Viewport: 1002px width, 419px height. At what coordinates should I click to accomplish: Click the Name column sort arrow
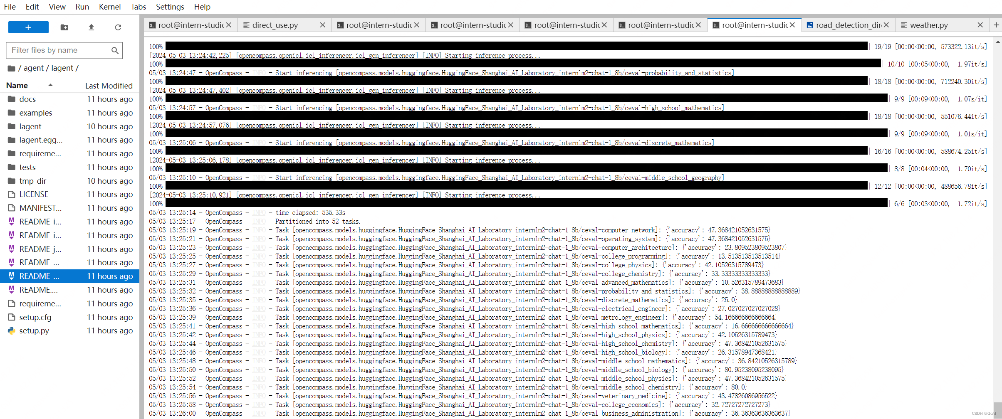pos(50,85)
